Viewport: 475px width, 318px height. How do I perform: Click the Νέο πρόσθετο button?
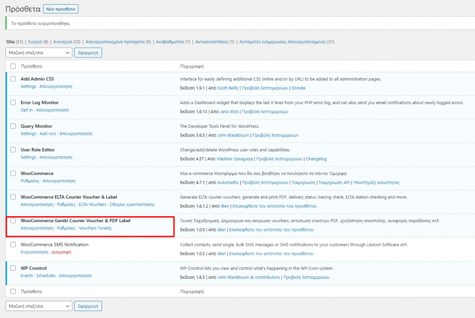[x=61, y=9]
